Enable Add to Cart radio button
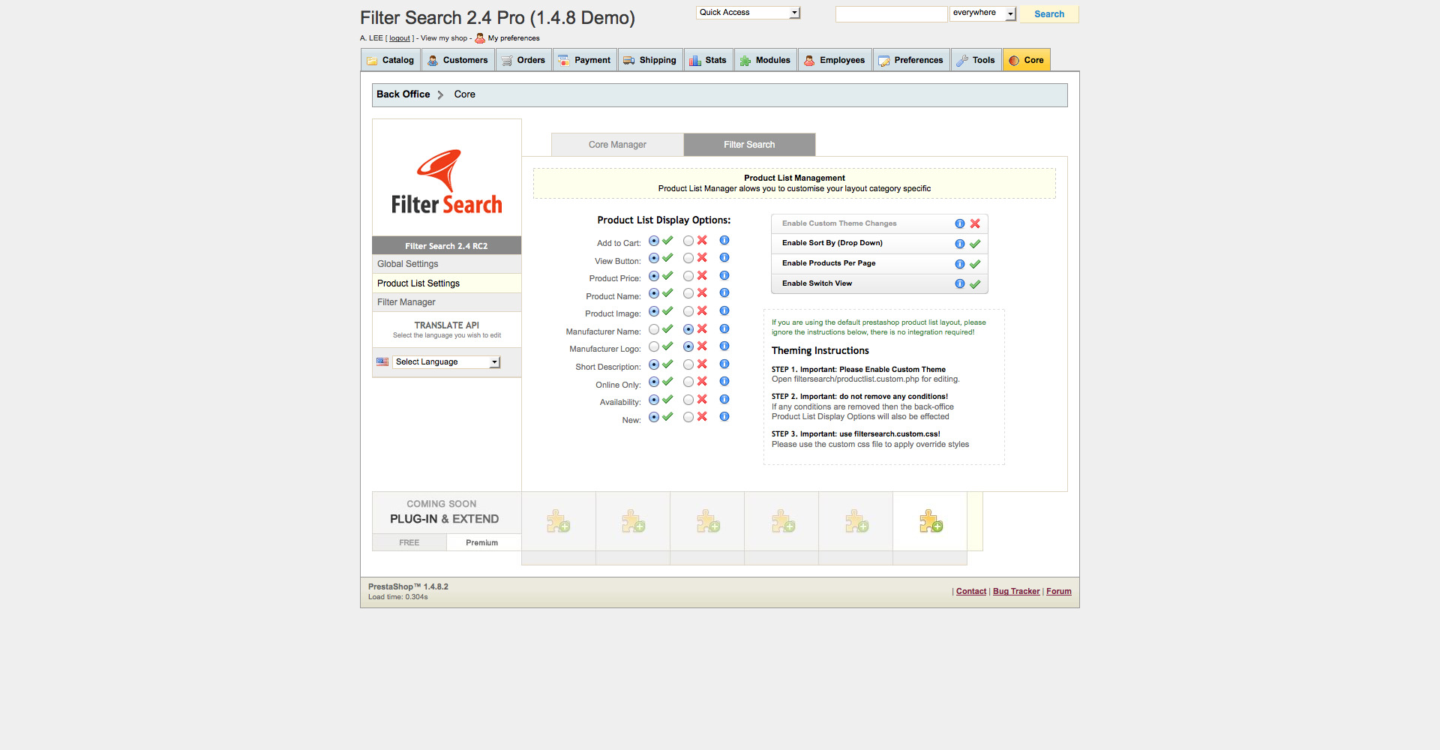 [x=654, y=241]
